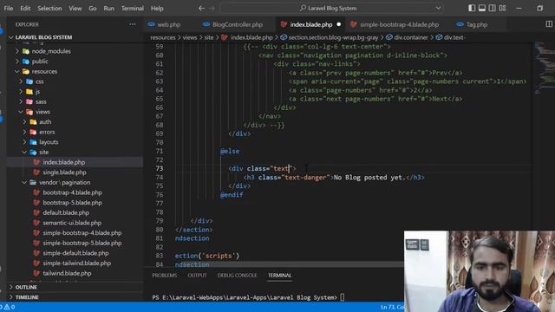The height and width of the screenshot is (312, 555).
Task: Expand the js folder
Action: coord(37,92)
